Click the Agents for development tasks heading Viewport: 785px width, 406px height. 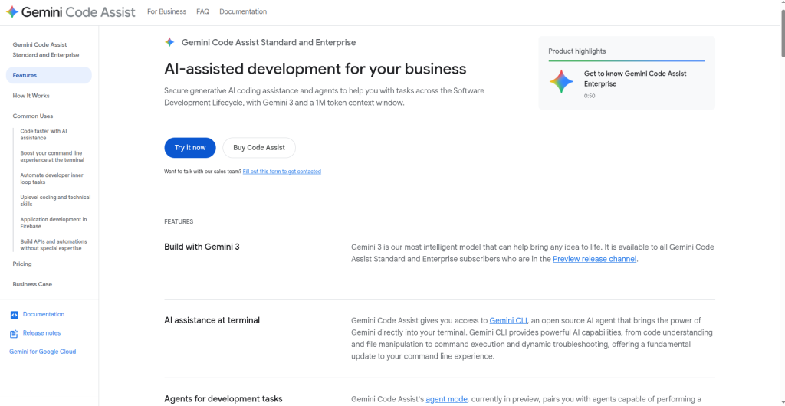223,398
